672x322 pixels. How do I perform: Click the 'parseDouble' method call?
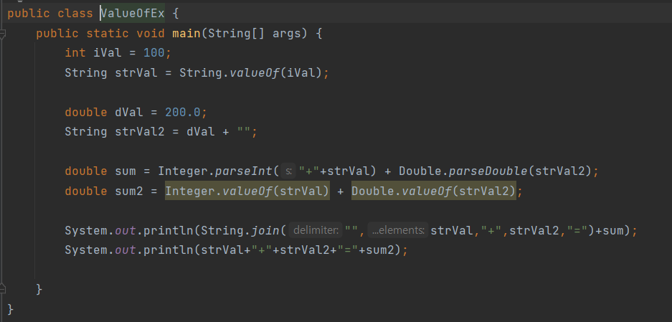pos(488,171)
